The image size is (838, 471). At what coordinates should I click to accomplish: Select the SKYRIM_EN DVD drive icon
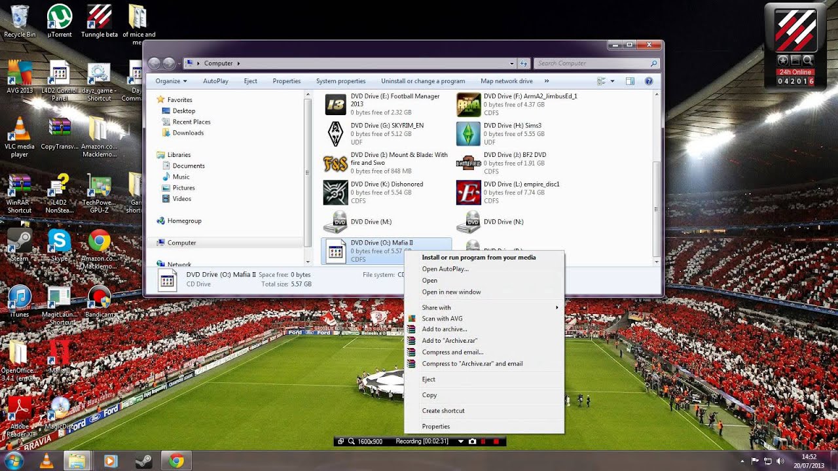[336, 134]
